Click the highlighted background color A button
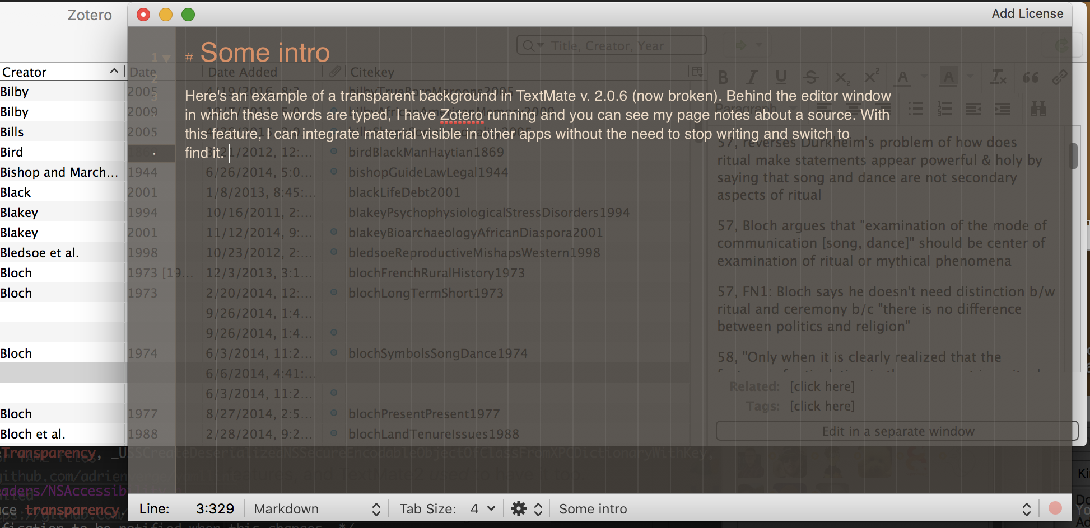The height and width of the screenshot is (528, 1090). [948, 77]
